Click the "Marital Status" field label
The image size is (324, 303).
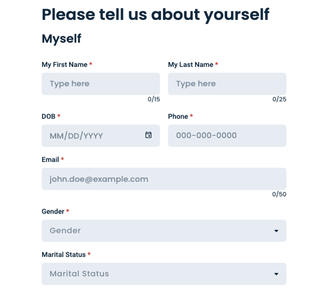64,255
